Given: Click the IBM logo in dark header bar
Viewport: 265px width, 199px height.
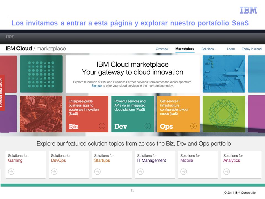Looking at the screenshot, I should [10, 37].
